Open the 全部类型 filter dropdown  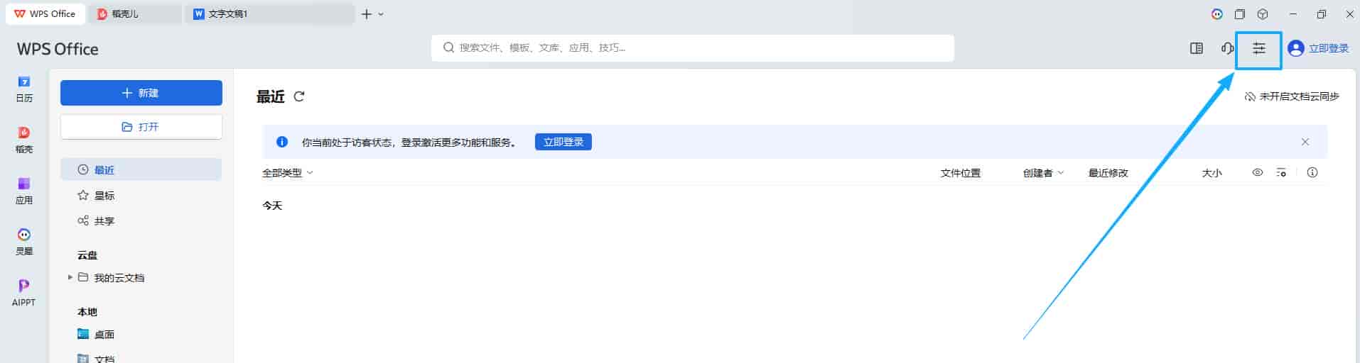288,173
